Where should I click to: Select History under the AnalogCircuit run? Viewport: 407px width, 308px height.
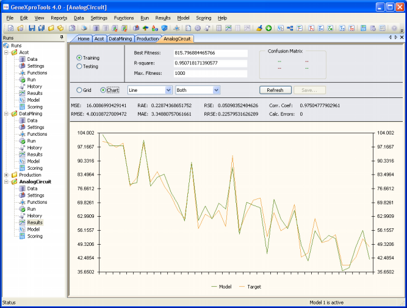coord(34,215)
